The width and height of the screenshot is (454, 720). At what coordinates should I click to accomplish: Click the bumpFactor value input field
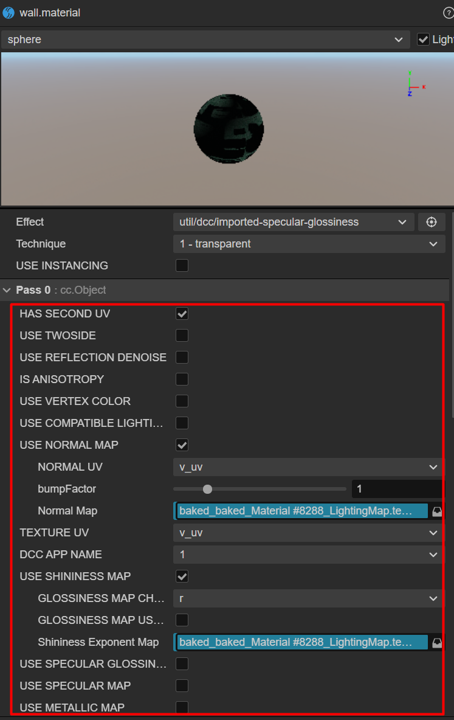[x=397, y=489]
